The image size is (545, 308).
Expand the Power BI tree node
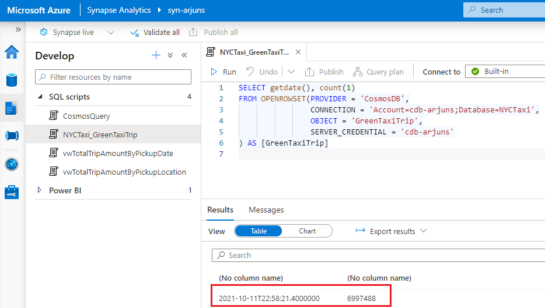click(x=40, y=190)
